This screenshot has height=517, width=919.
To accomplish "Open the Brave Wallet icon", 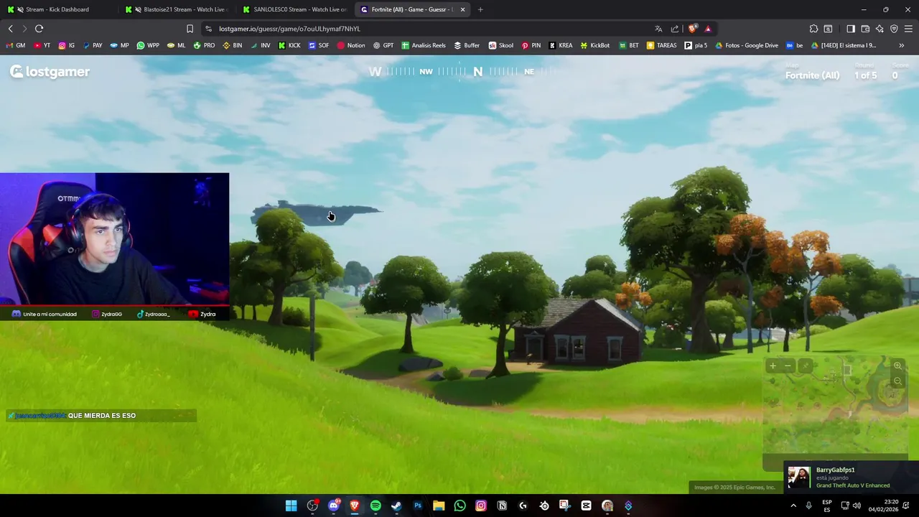I will pos(865,29).
